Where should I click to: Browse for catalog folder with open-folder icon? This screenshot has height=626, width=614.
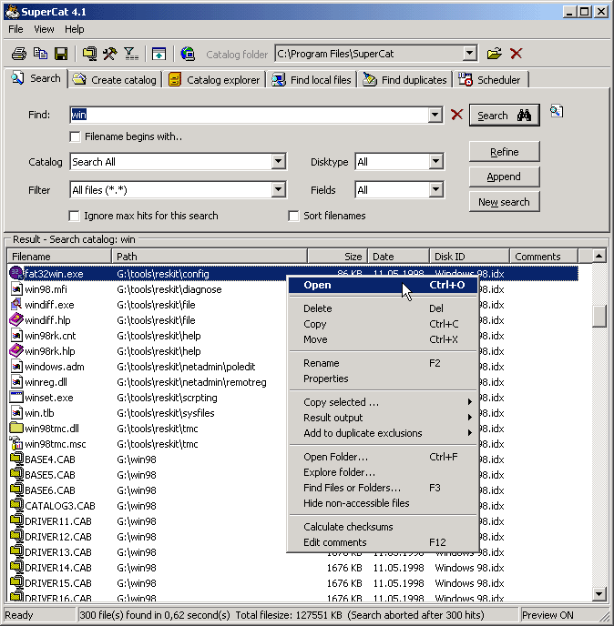coord(494,54)
